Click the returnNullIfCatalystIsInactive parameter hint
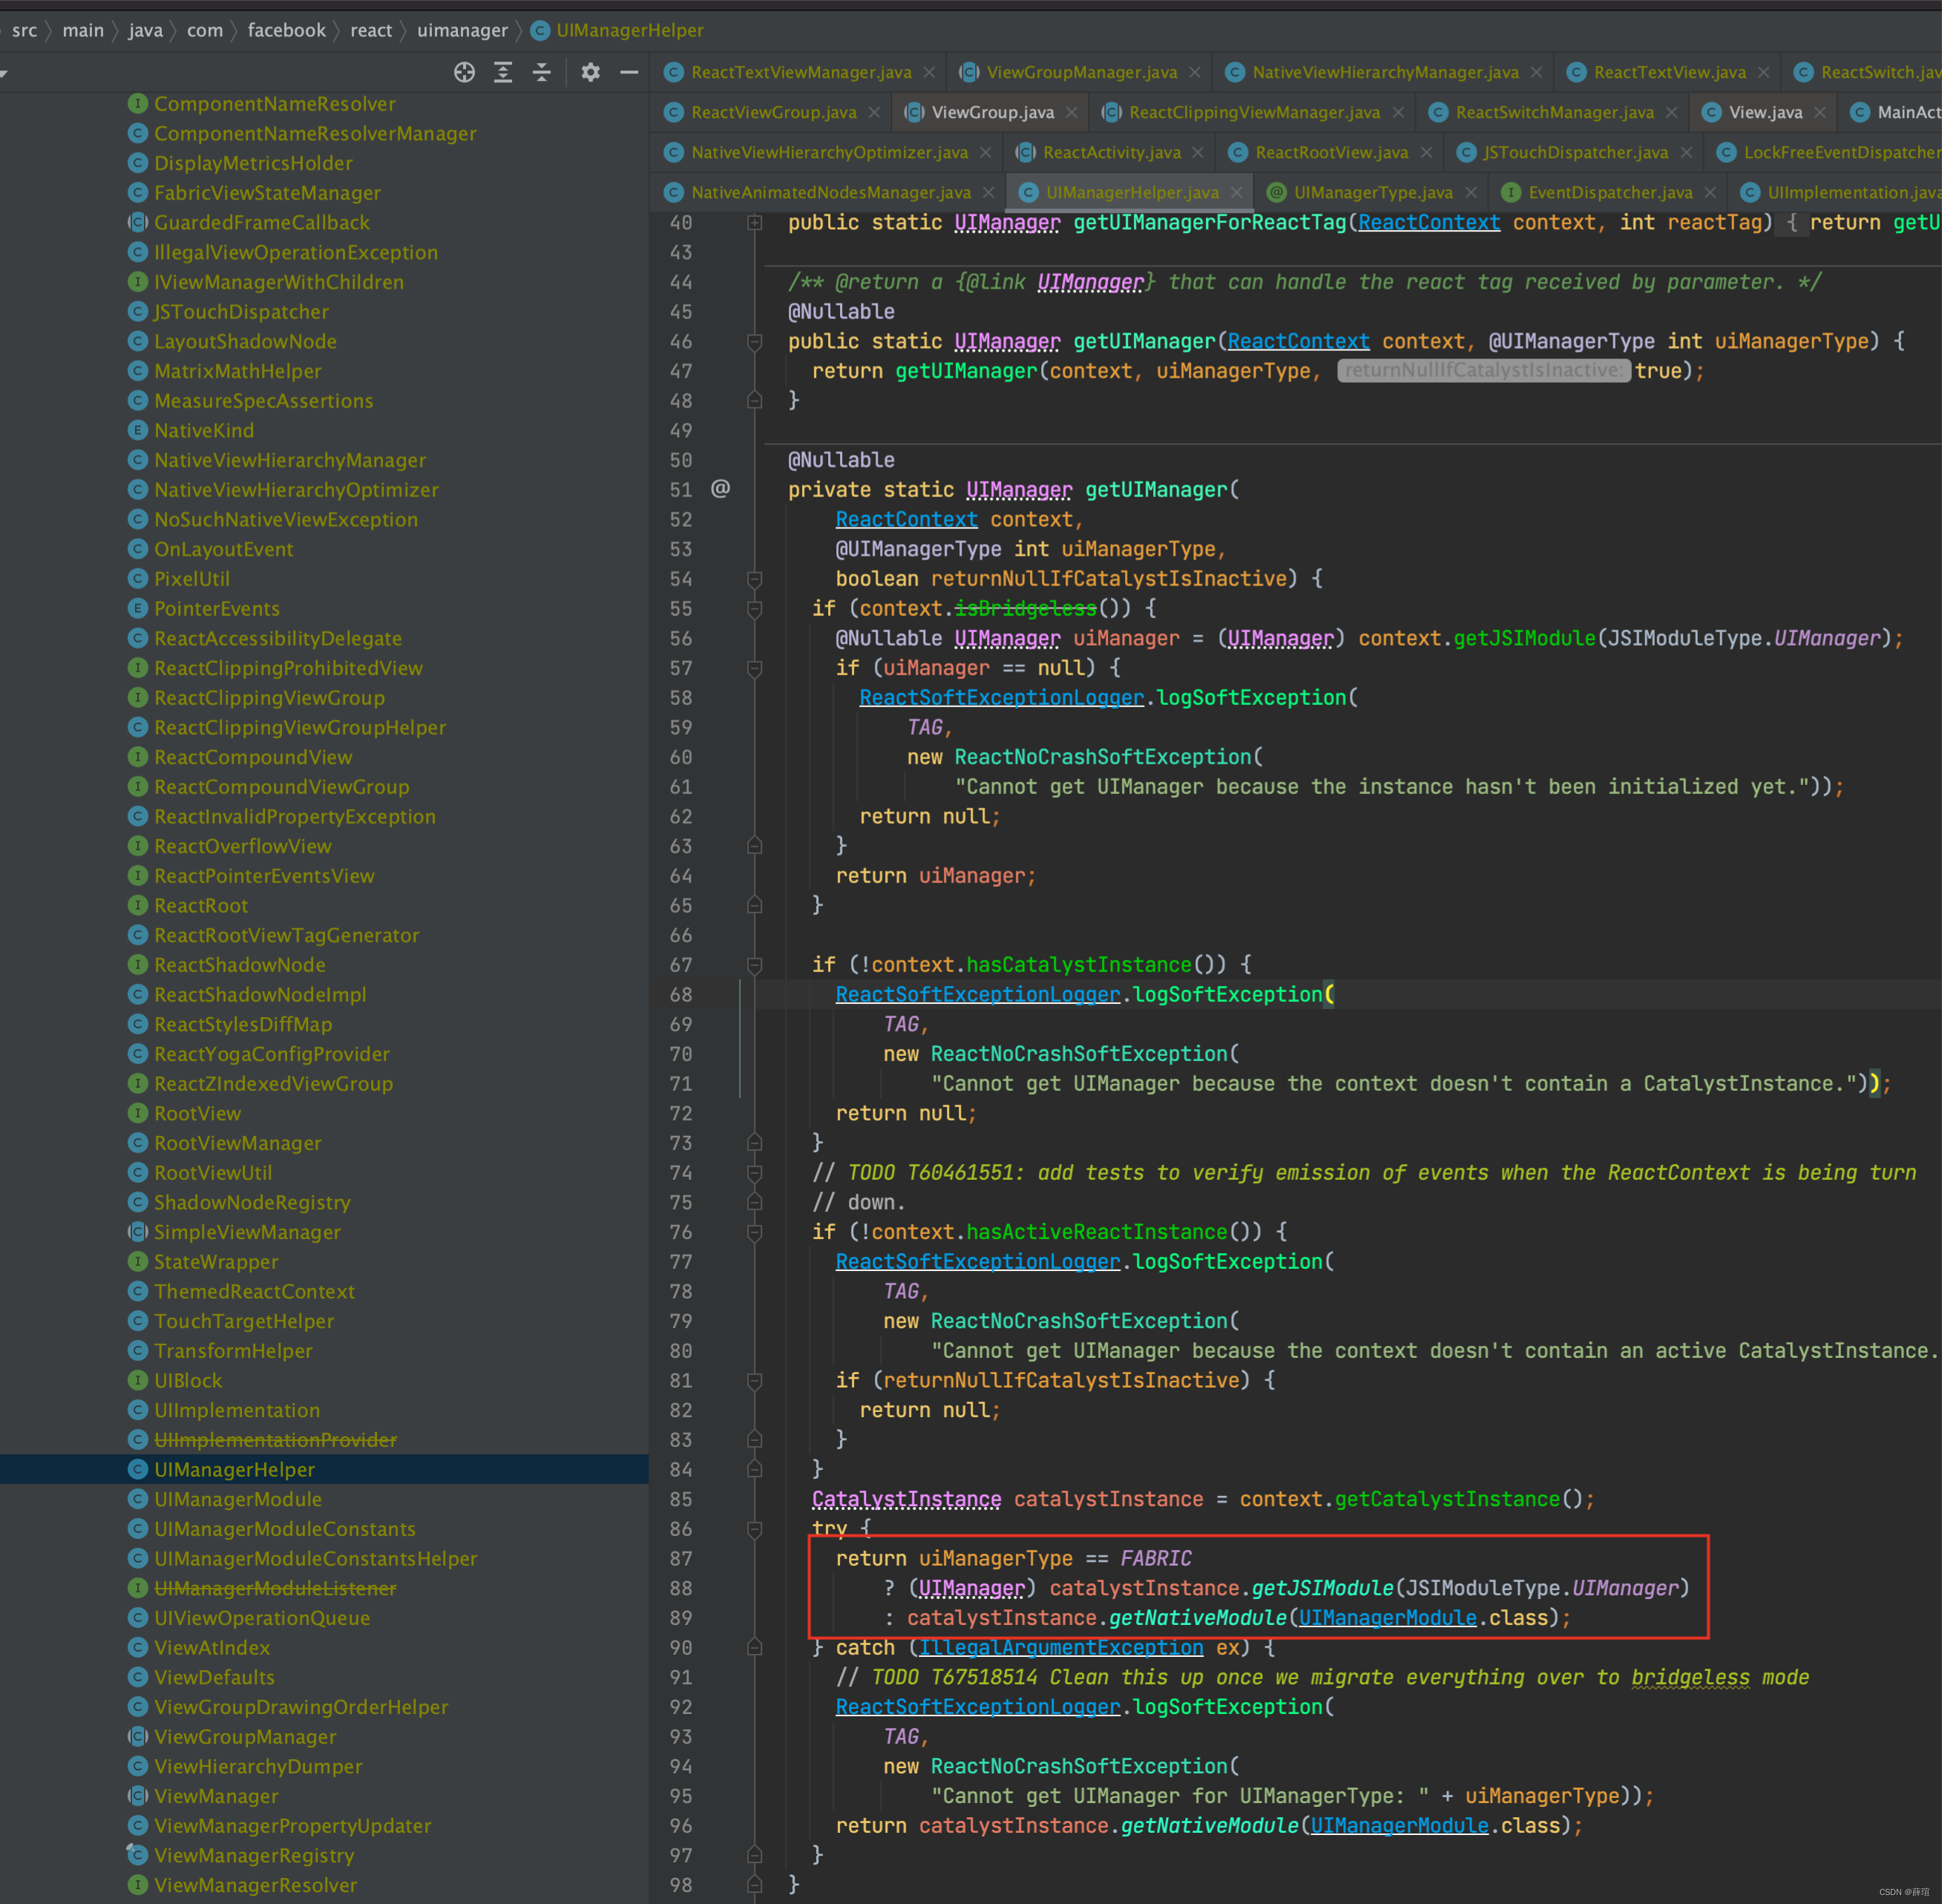Screen dimensions: 1942x1904 [1484, 371]
